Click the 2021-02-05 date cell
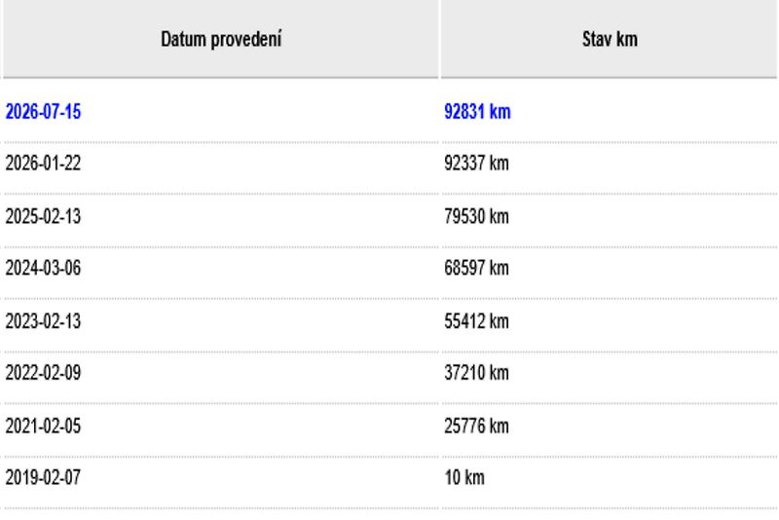Image resolution: width=779 pixels, height=520 pixels. pyautogui.click(x=43, y=427)
